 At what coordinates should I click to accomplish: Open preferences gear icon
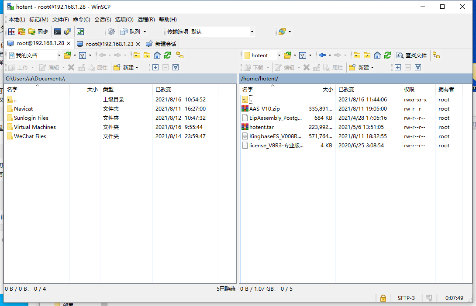[111, 31]
